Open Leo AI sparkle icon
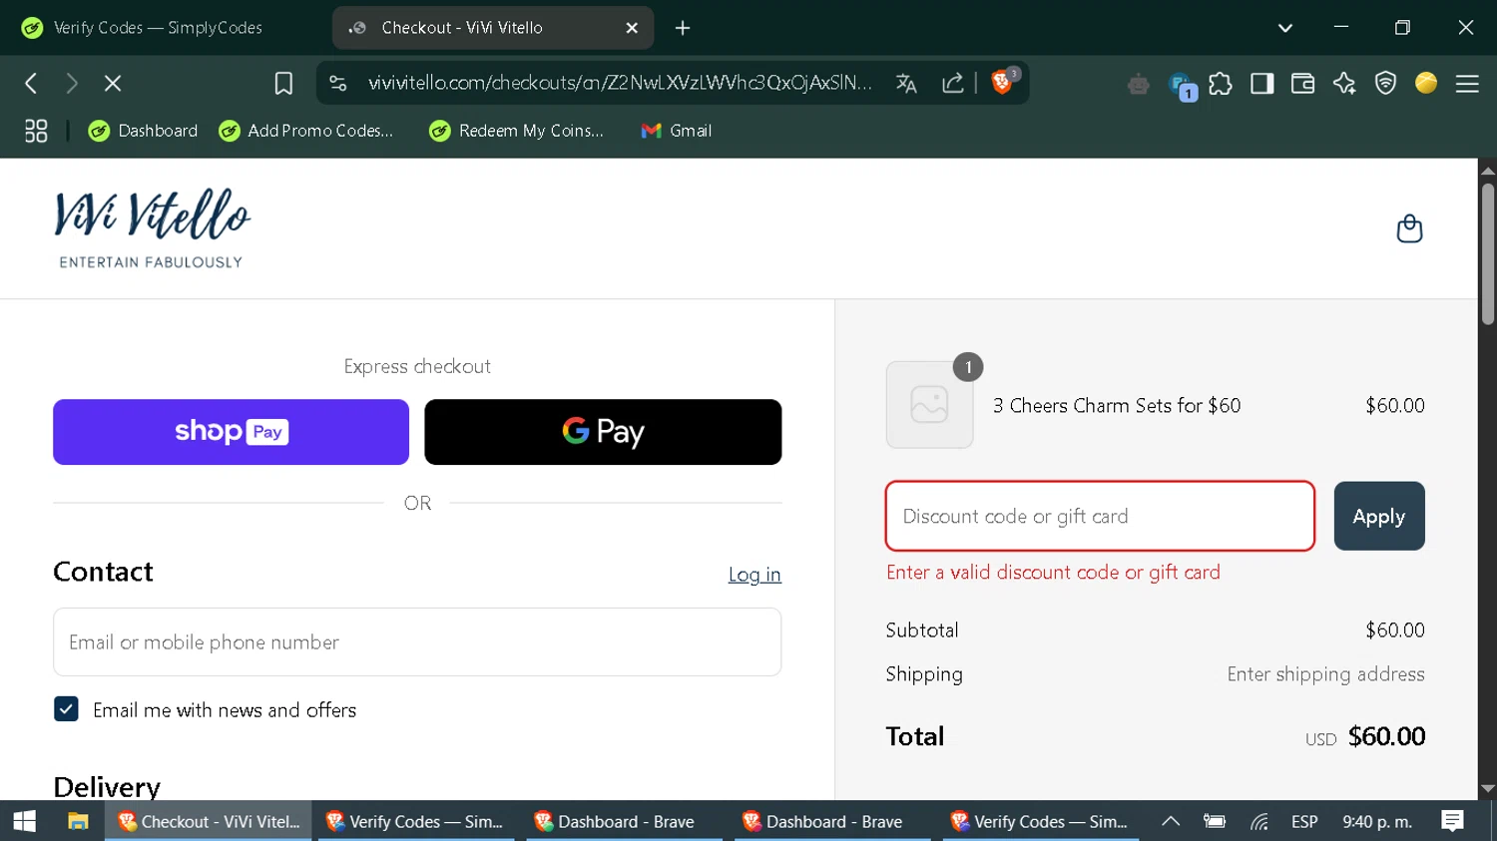This screenshot has height=841, width=1497. point(1344,84)
